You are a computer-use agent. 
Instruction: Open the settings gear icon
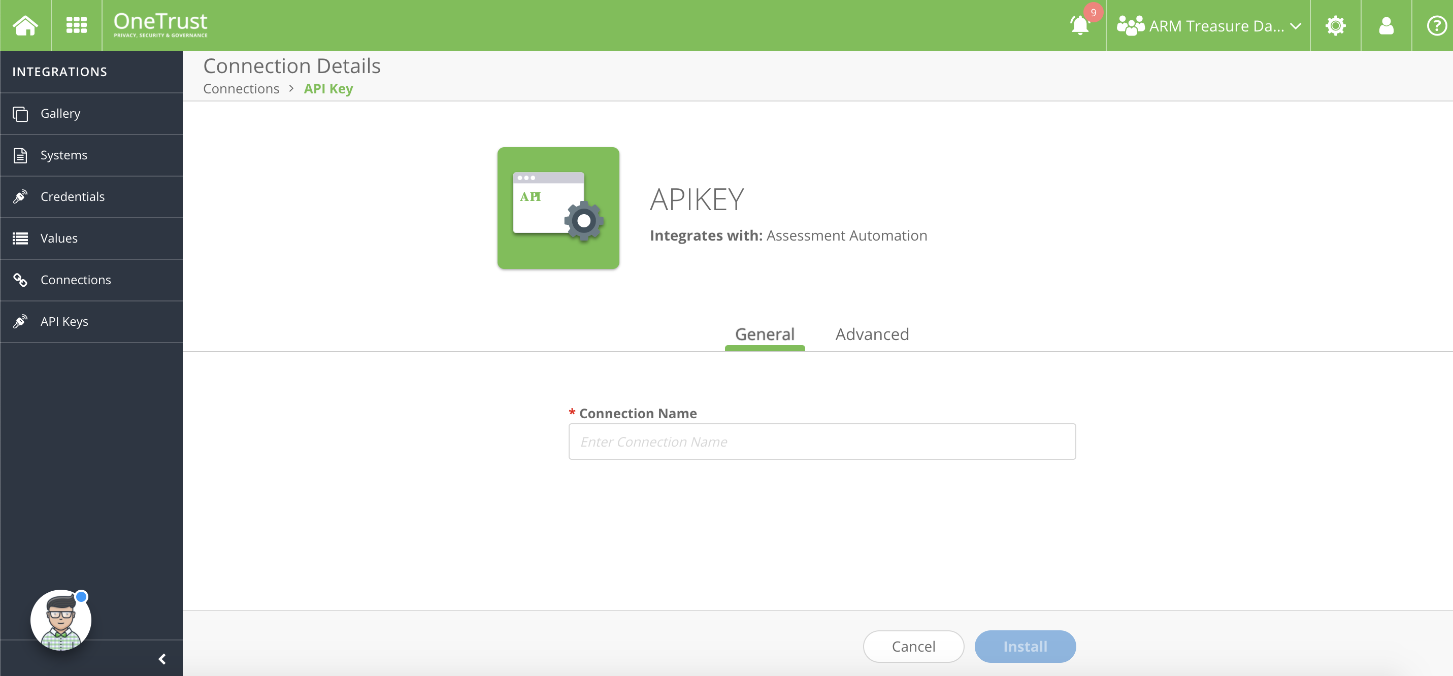(1335, 25)
